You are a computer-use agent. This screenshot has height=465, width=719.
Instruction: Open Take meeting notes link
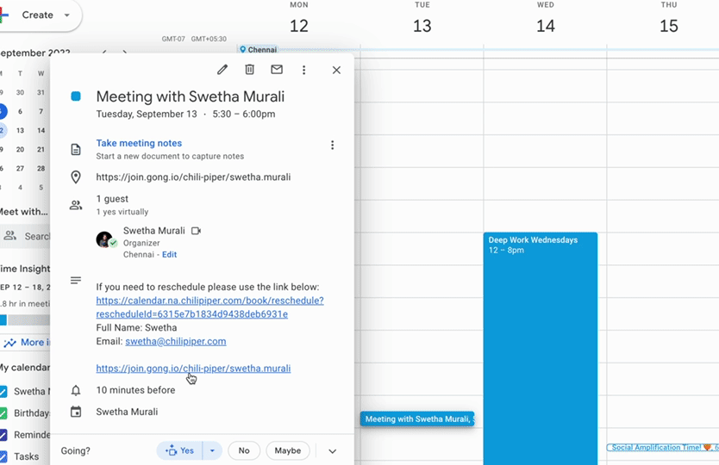tap(139, 143)
